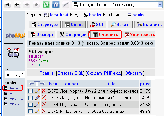The width and height of the screenshot is (164, 116).
Task: Open the browser home page icon
Action: (56, 4)
